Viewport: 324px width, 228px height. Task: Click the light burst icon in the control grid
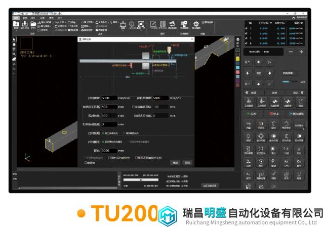tap(273, 150)
